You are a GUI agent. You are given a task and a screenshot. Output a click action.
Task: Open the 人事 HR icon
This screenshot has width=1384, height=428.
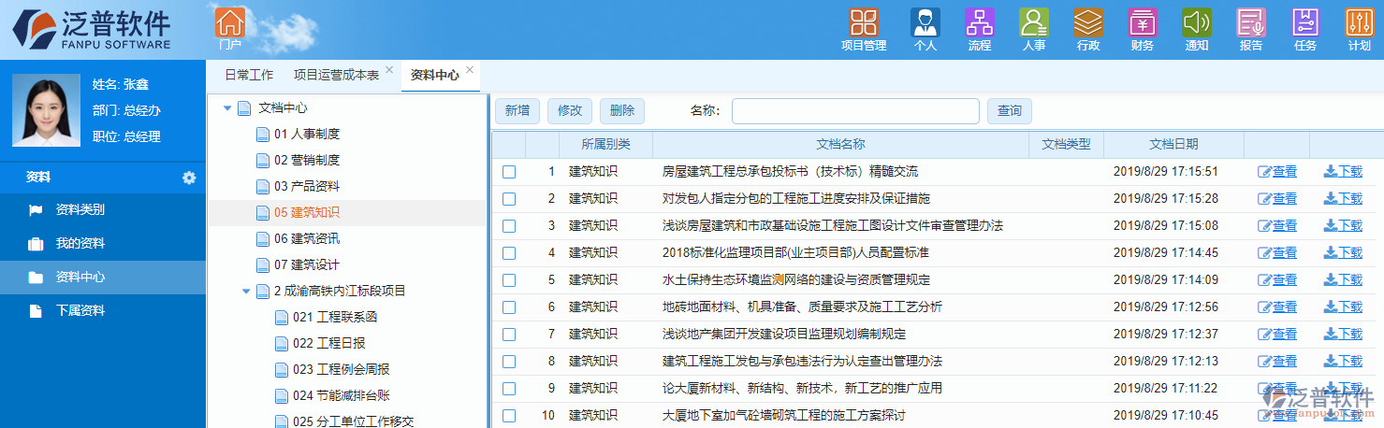pos(1034,22)
